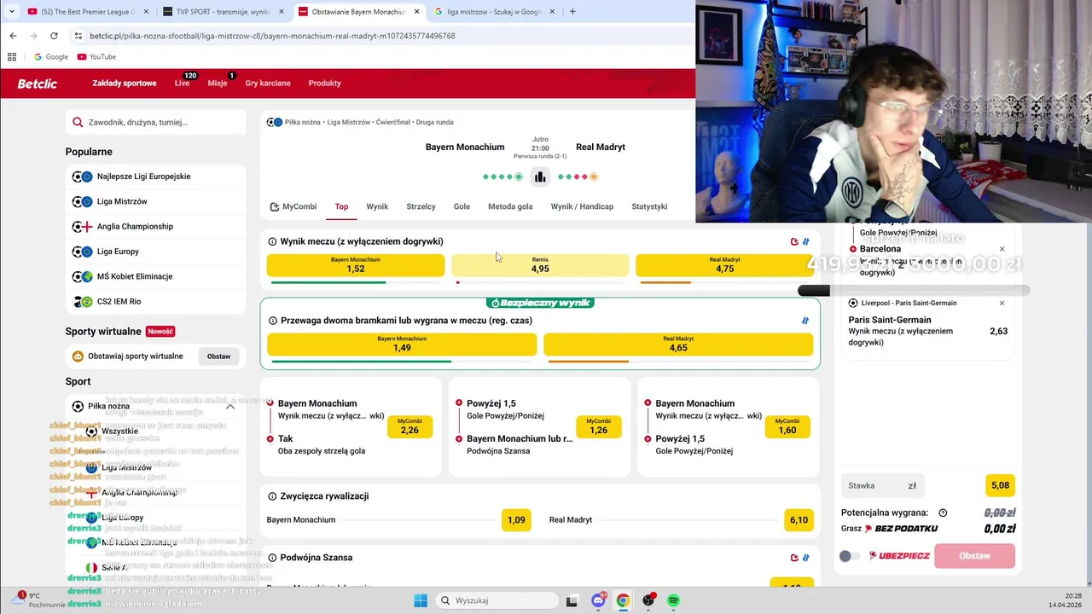
Task: Click info icon beside Wynik meczu heading
Action: coord(272,241)
